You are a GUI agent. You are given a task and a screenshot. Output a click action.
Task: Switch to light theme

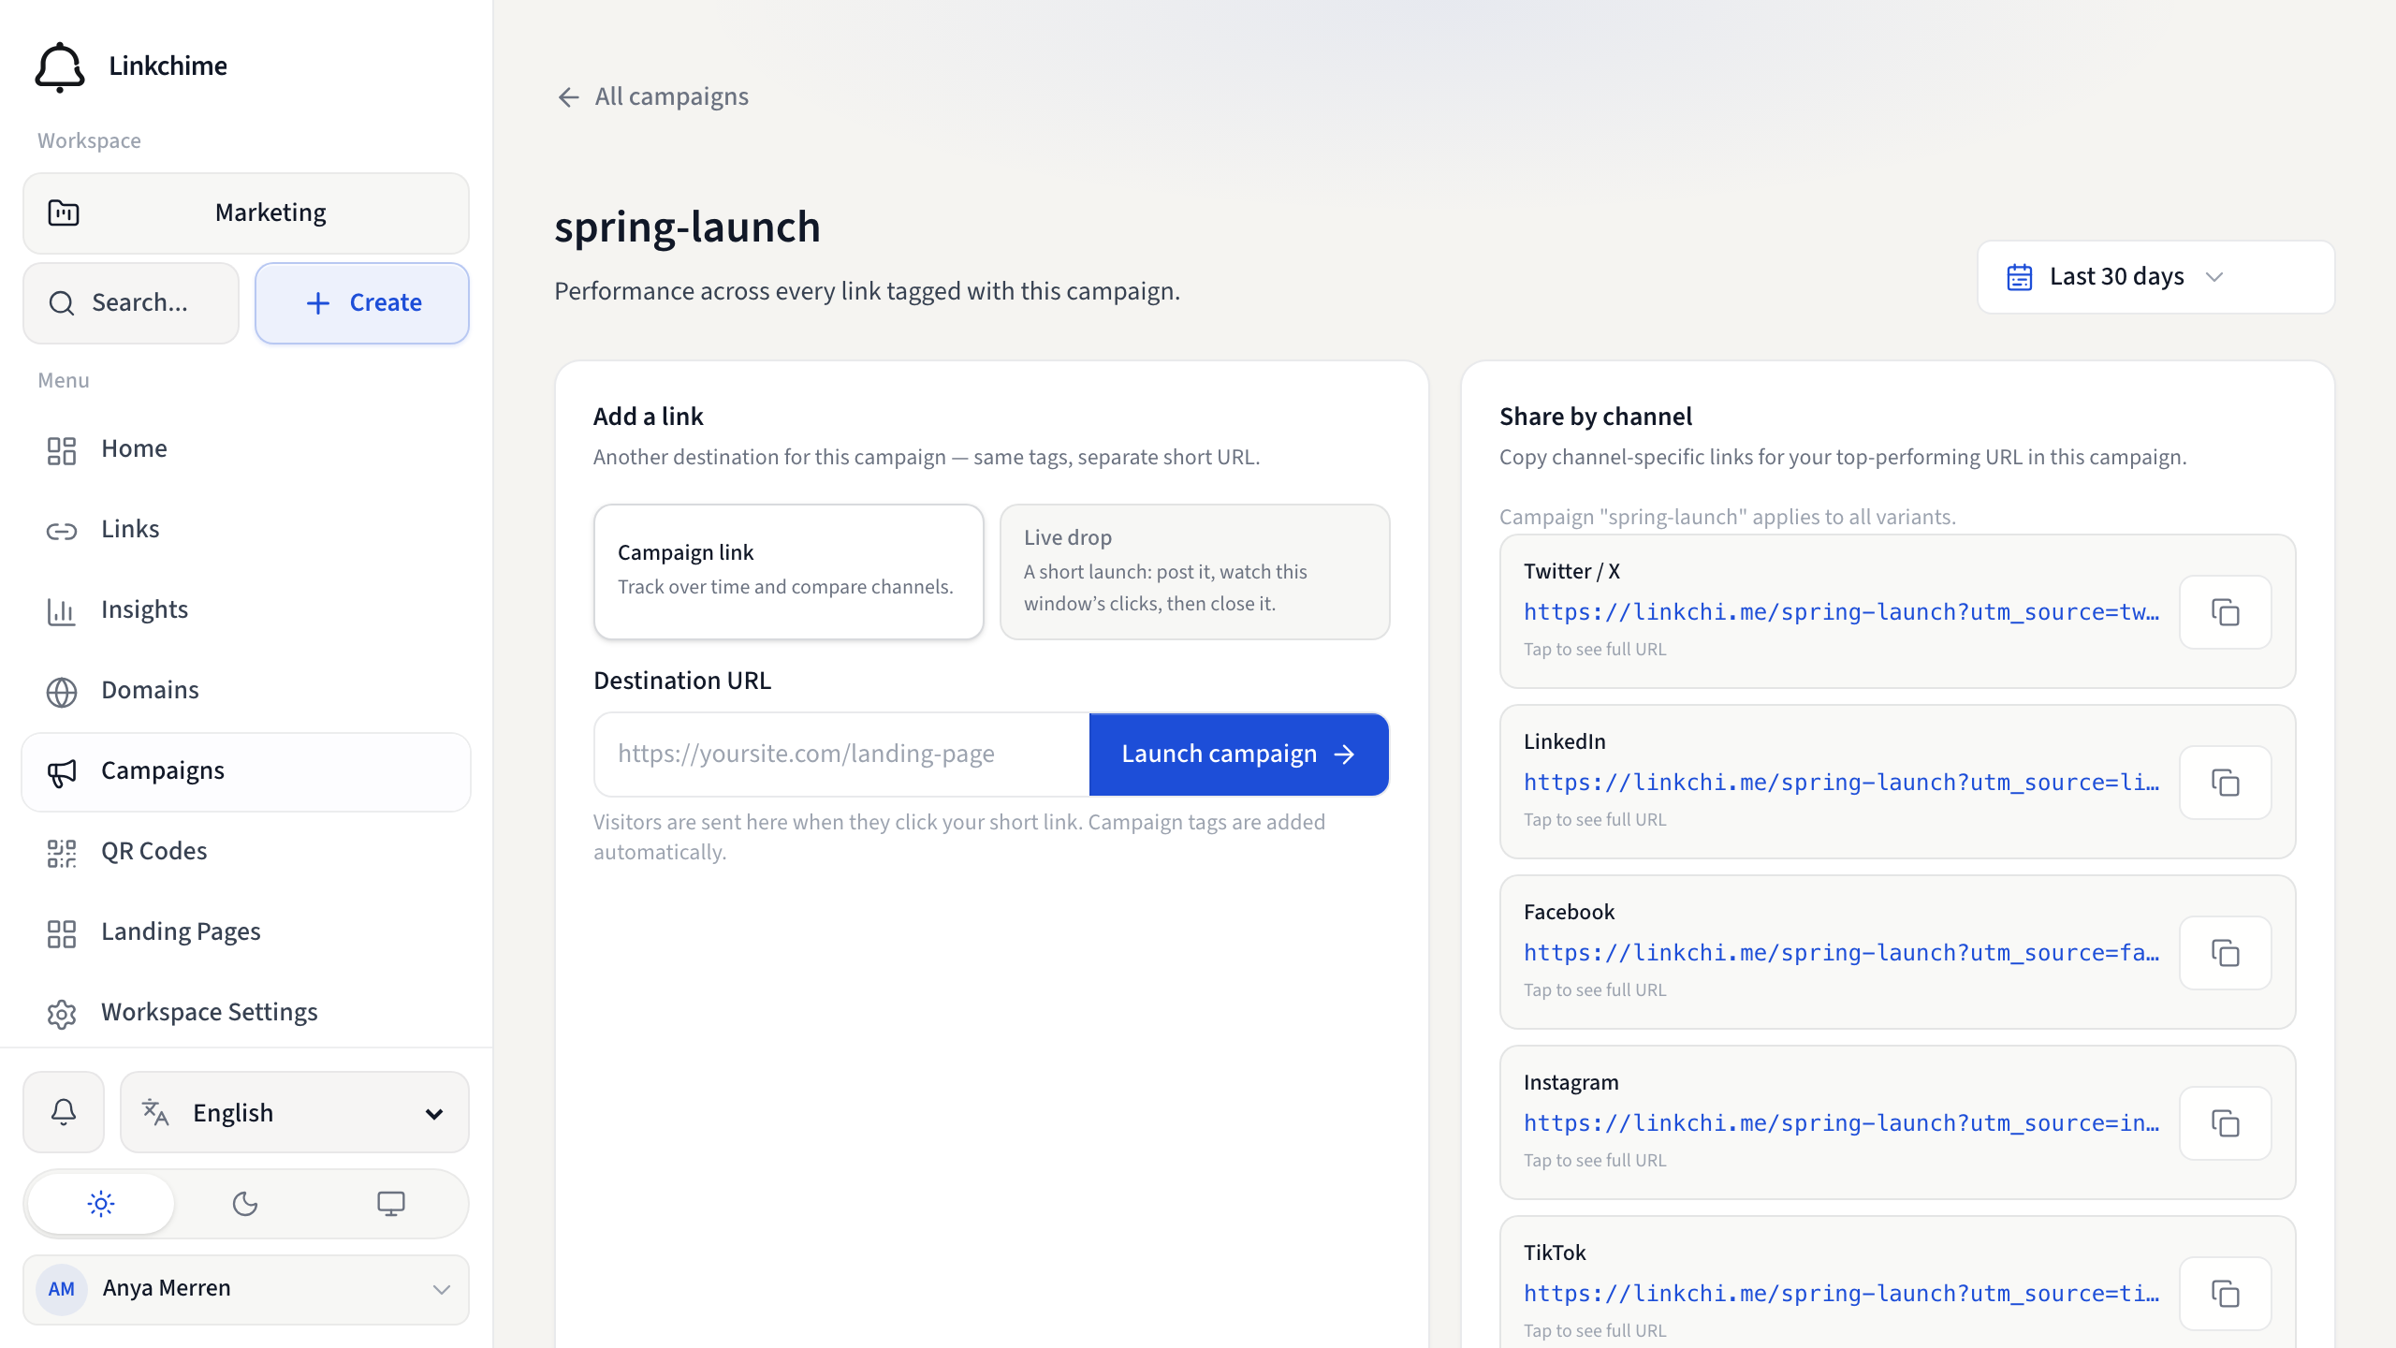click(x=101, y=1204)
